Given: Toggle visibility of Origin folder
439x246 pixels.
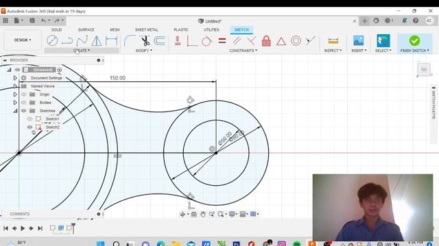Looking at the screenshot, I should 23,94.
